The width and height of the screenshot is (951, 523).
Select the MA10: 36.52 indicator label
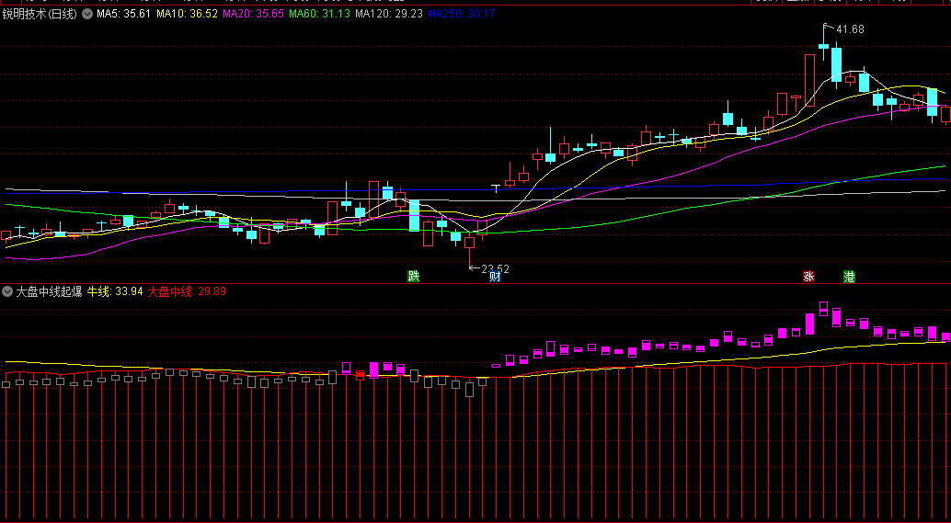tap(187, 14)
